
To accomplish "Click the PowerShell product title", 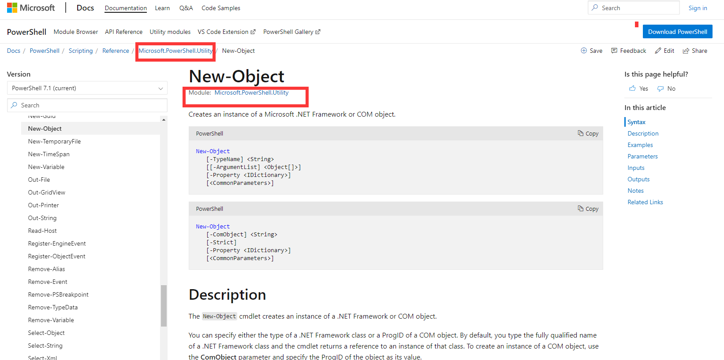I will click(26, 32).
